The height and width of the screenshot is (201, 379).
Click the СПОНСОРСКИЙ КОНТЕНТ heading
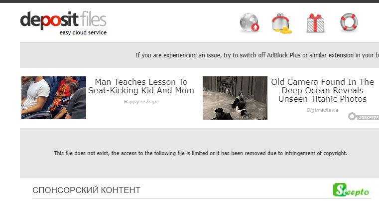click(x=86, y=190)
